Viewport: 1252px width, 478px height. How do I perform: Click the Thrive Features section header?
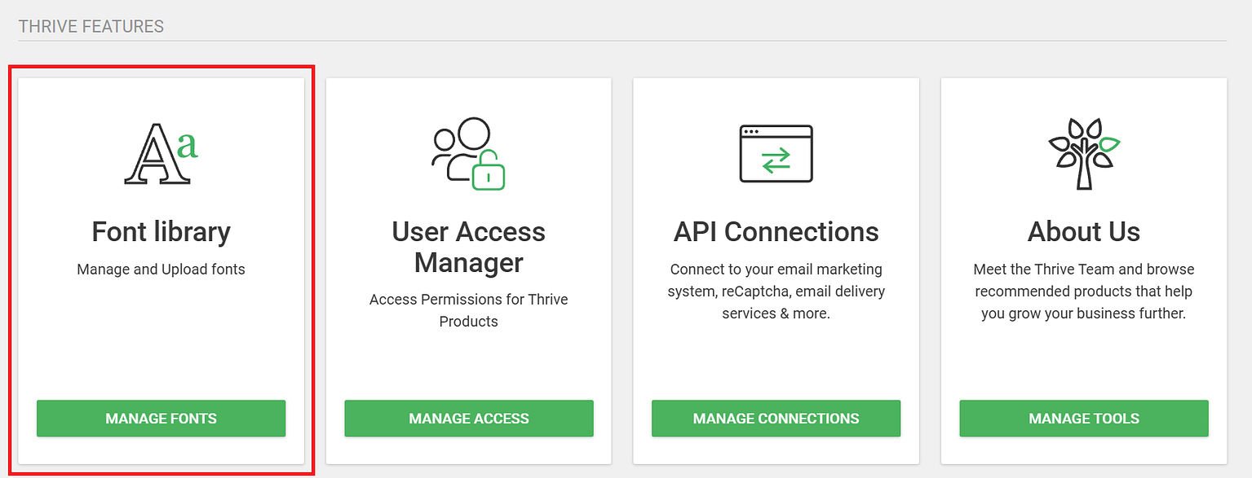pyautogui.click(x=91, y=27)
